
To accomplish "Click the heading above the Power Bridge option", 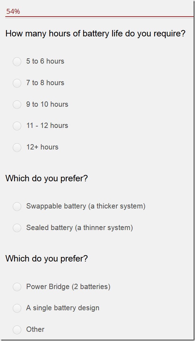I will [x=47, y=259].
